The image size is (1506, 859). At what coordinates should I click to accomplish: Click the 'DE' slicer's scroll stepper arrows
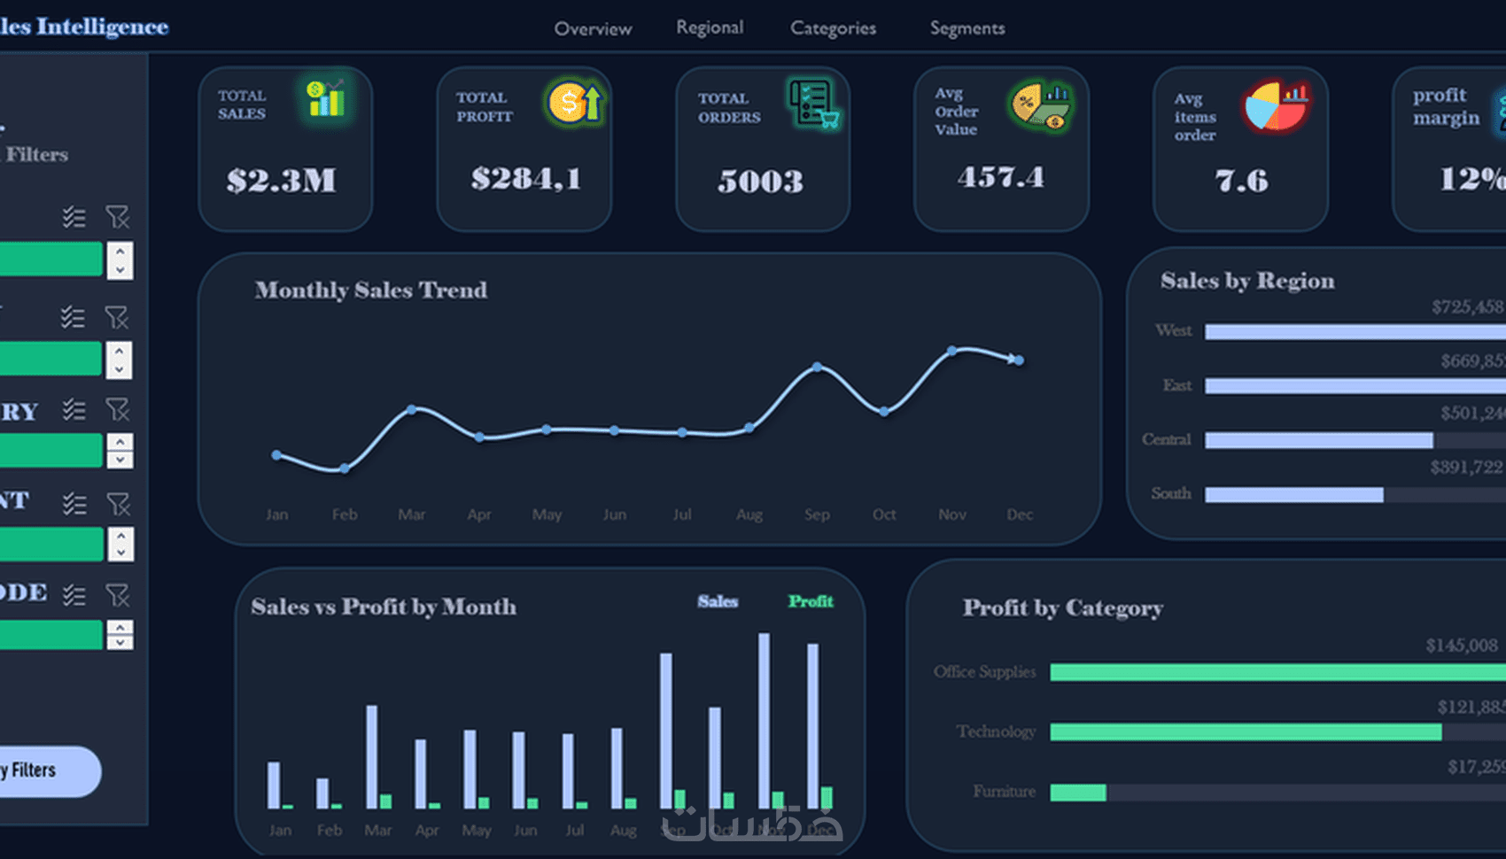click(120, 634)
